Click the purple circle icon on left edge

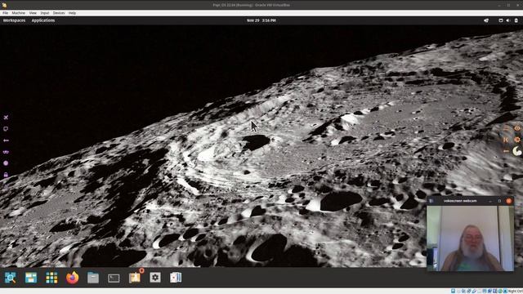pos(6,163)
